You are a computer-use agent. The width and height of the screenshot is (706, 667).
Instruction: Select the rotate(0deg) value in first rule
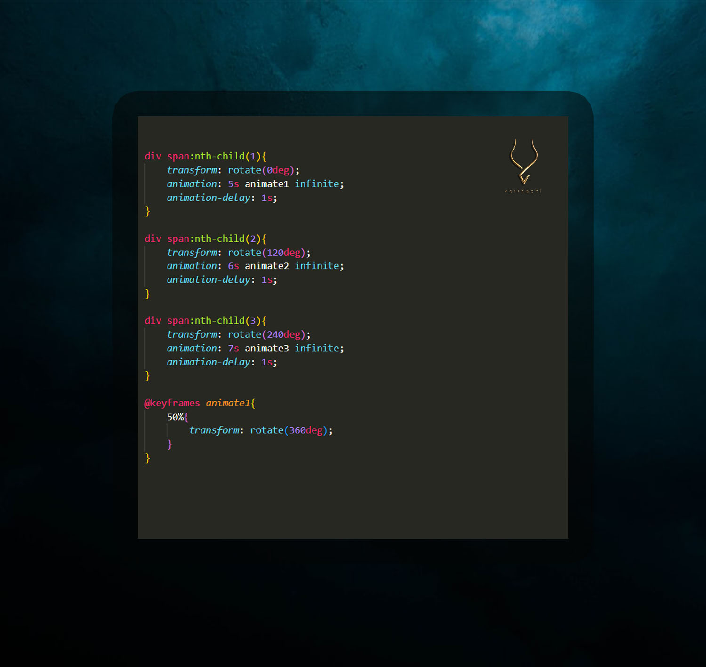pyautogui.click(x=261, y=170)
